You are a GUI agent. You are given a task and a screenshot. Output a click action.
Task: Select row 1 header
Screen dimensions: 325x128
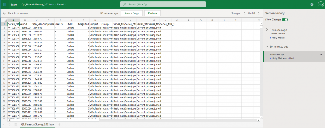pos(4,24)
